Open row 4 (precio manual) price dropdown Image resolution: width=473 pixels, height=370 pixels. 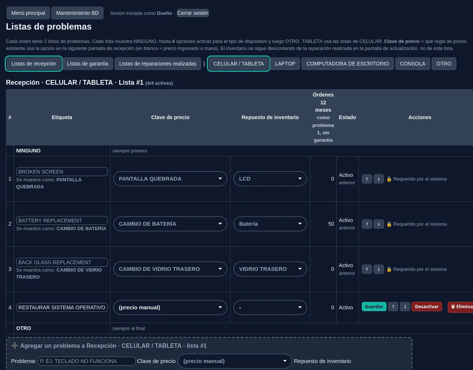coord(170,307)
